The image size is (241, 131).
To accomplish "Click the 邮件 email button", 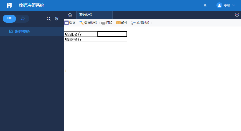I will point(122,23).
